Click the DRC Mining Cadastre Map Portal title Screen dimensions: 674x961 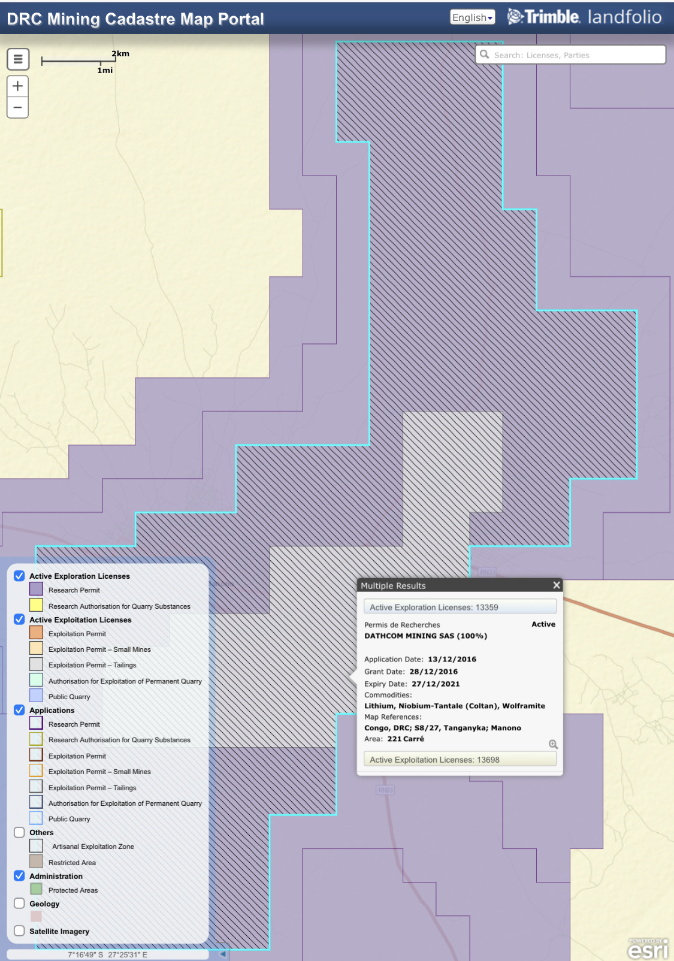click(135, 19)
